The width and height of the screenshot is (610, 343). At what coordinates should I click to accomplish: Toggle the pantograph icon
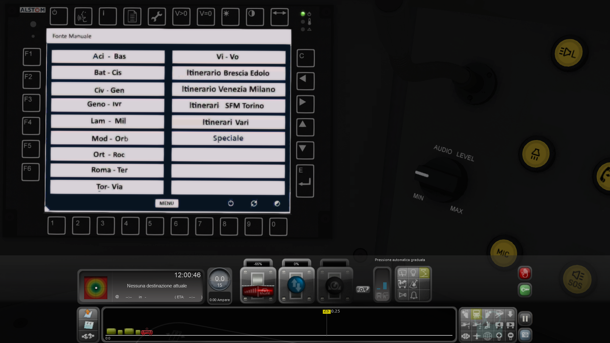[424, 273]
